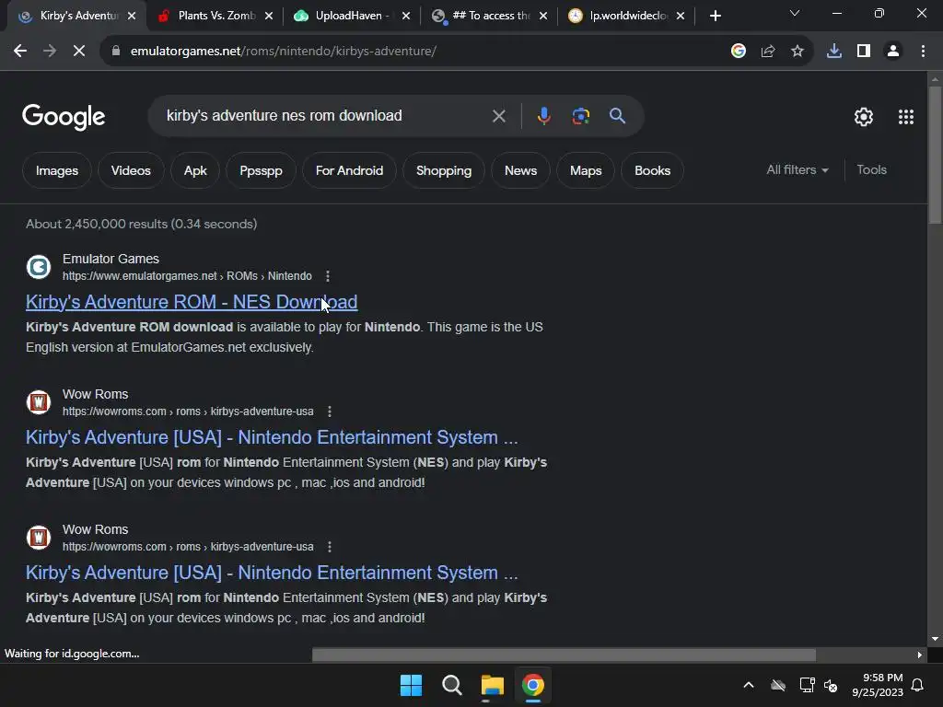Clear the search query with the X
This screenshot has width=943, height=707.
click(498, 116)
